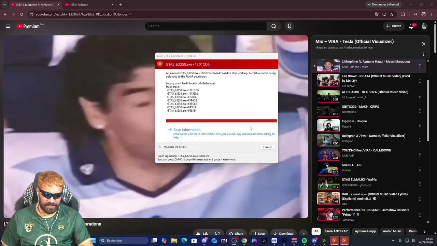
Task: Go back using the browser back arrow
Action: [5, 14]
